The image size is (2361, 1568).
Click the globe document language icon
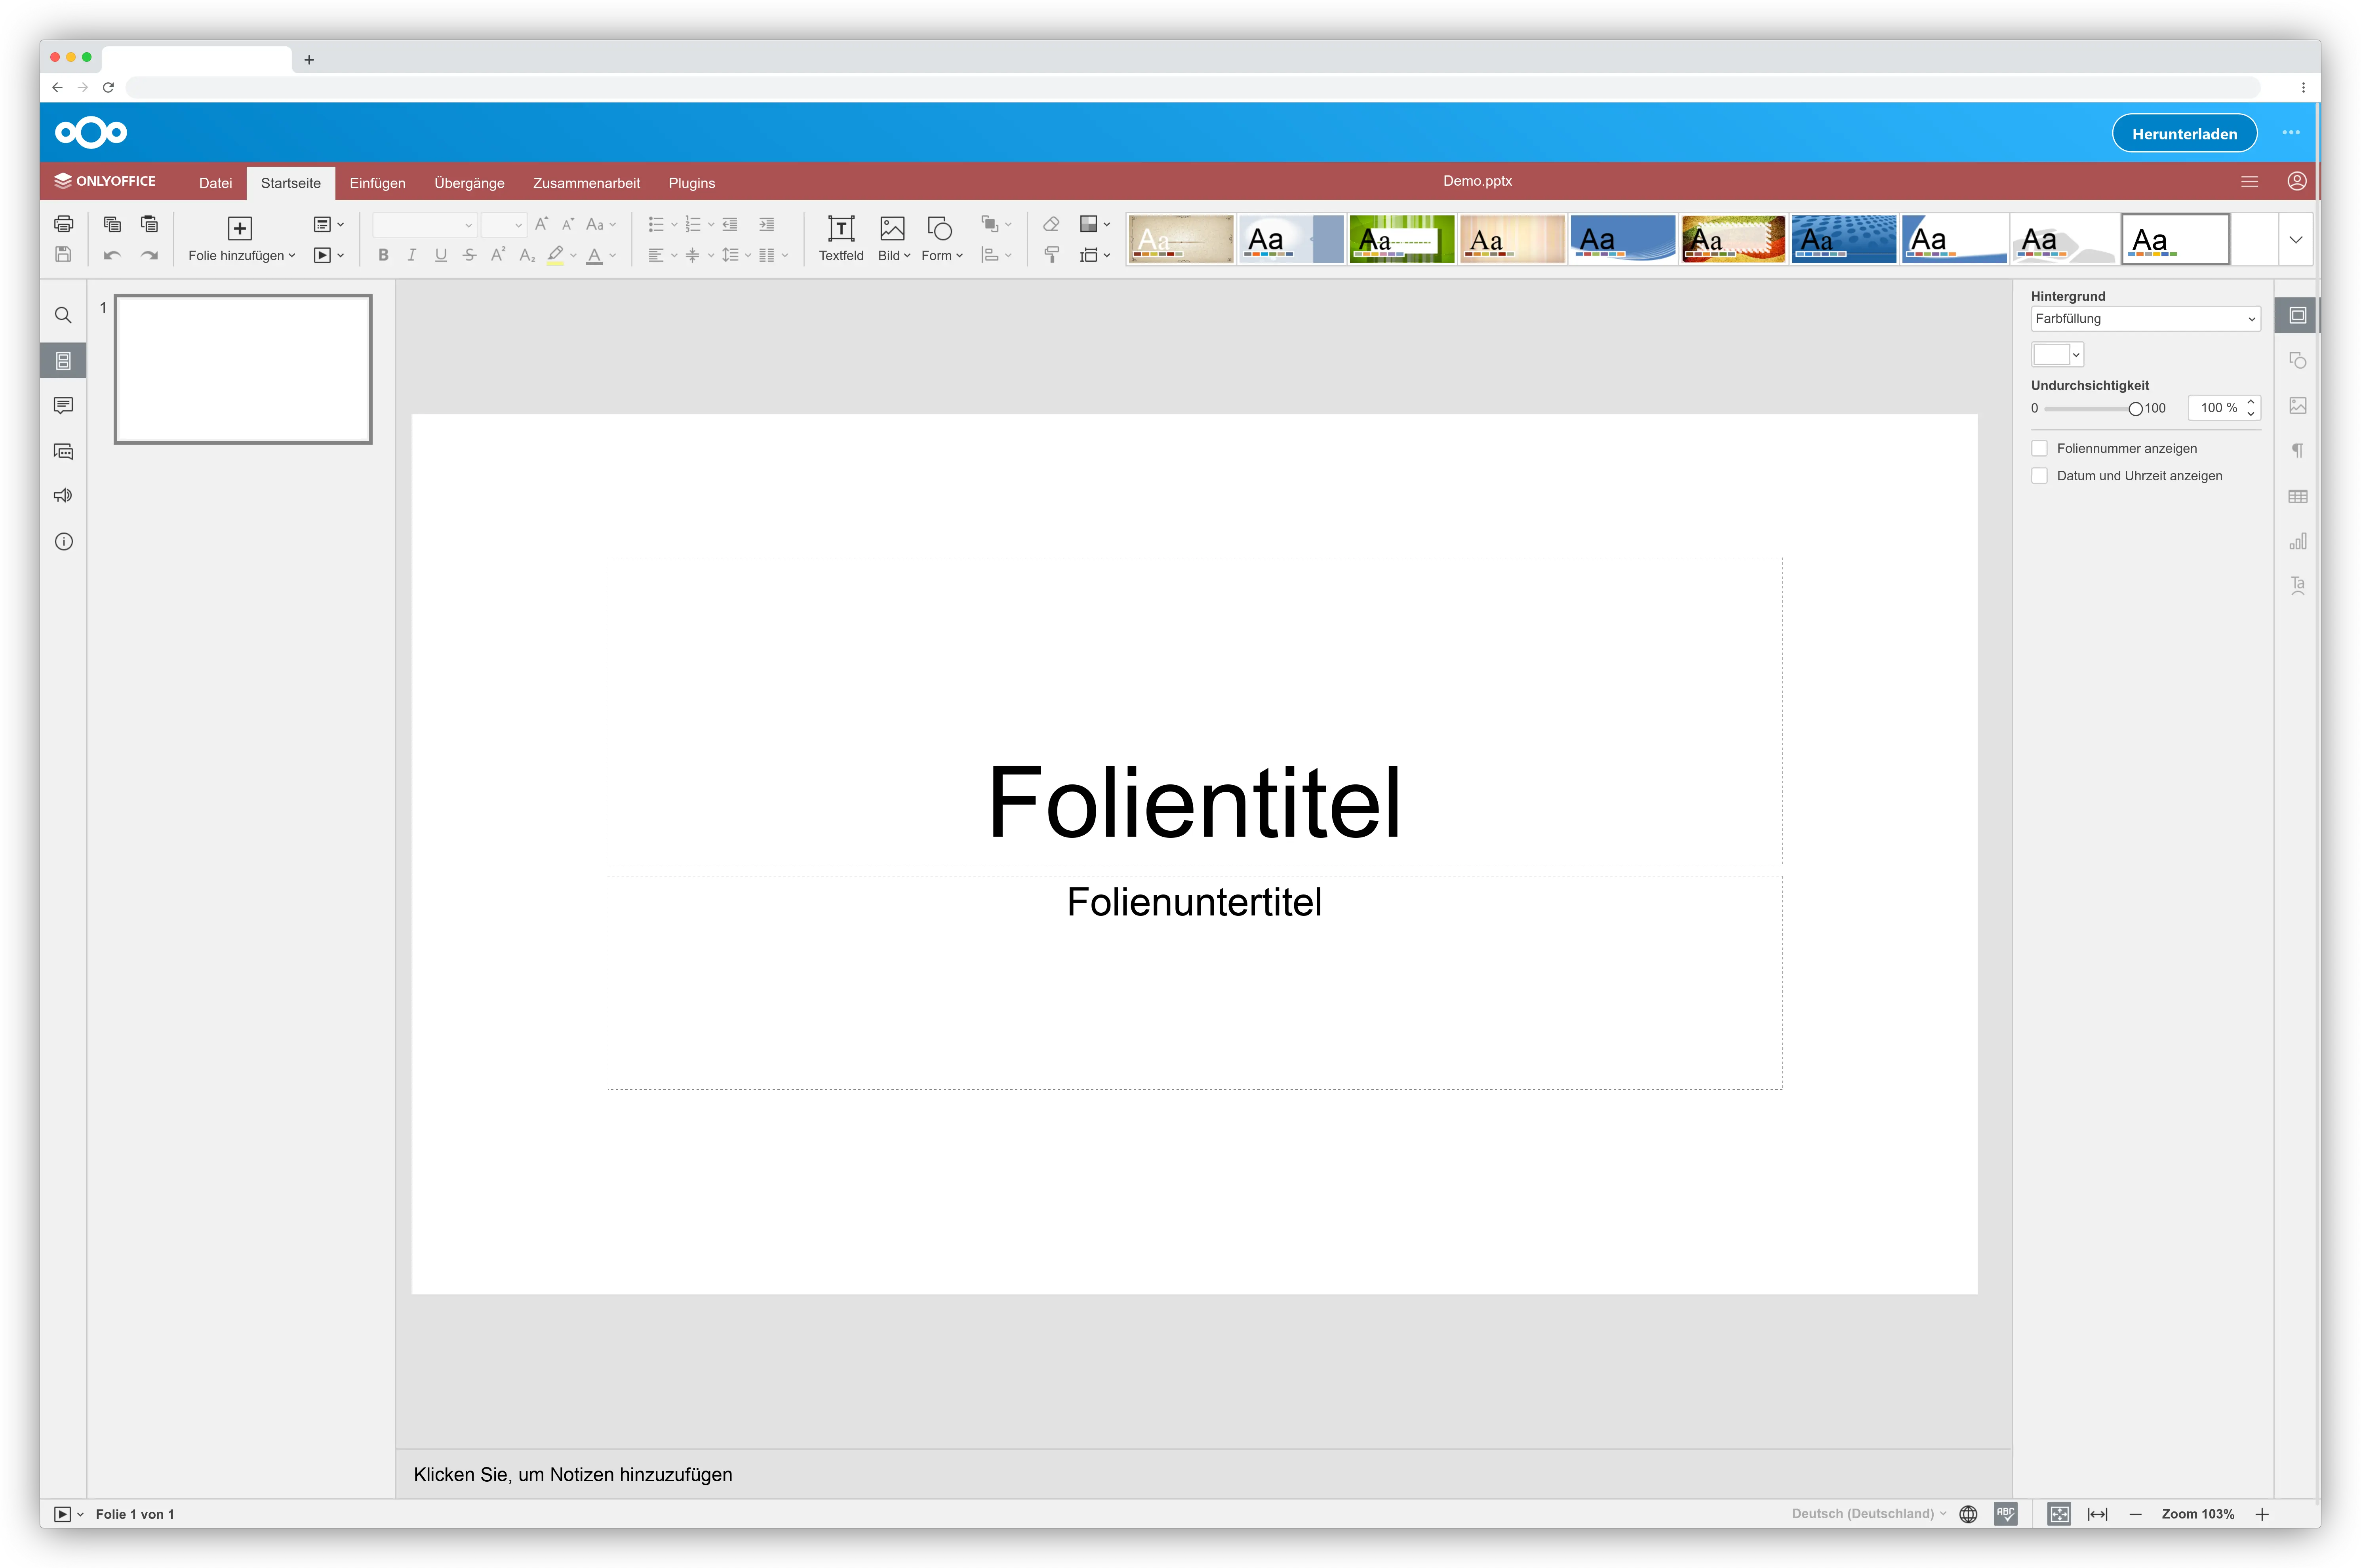coord(1968,1514)
